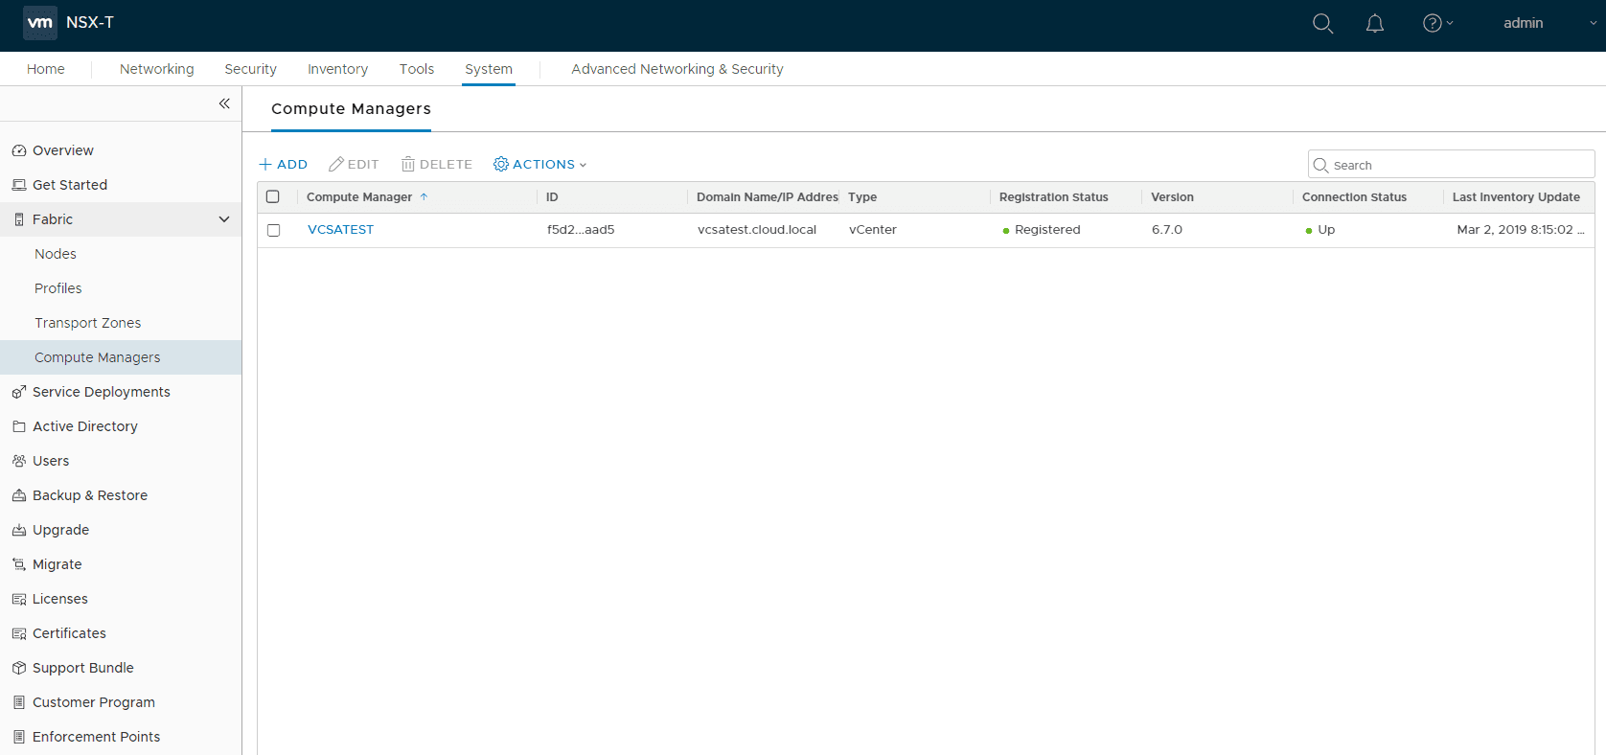Open Advanced Networking & Security tab

click(677, 69)
